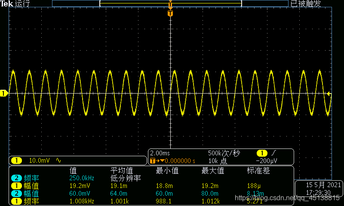Click the yellow 频率 label for channel 1

31,201
